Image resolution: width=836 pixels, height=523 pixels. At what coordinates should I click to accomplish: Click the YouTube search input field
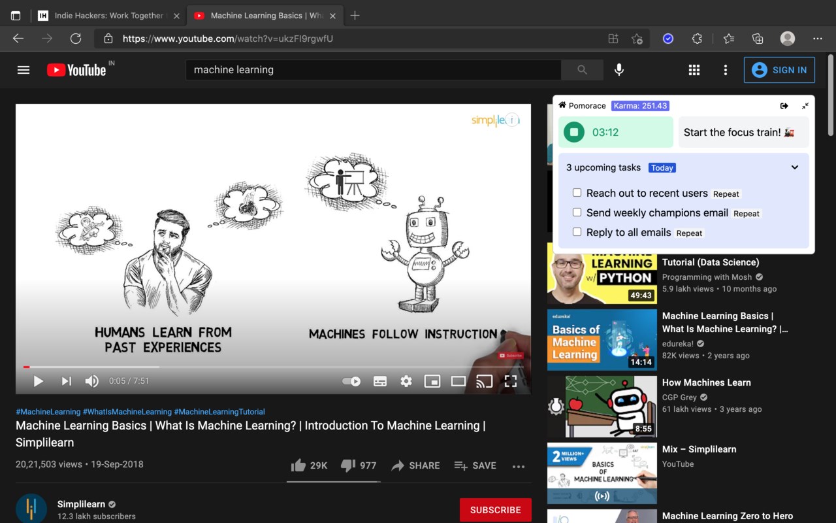click(374, 70)
